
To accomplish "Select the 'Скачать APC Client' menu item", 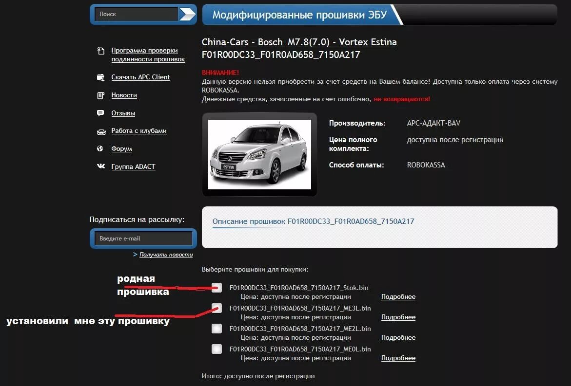I will click(140, 77).
